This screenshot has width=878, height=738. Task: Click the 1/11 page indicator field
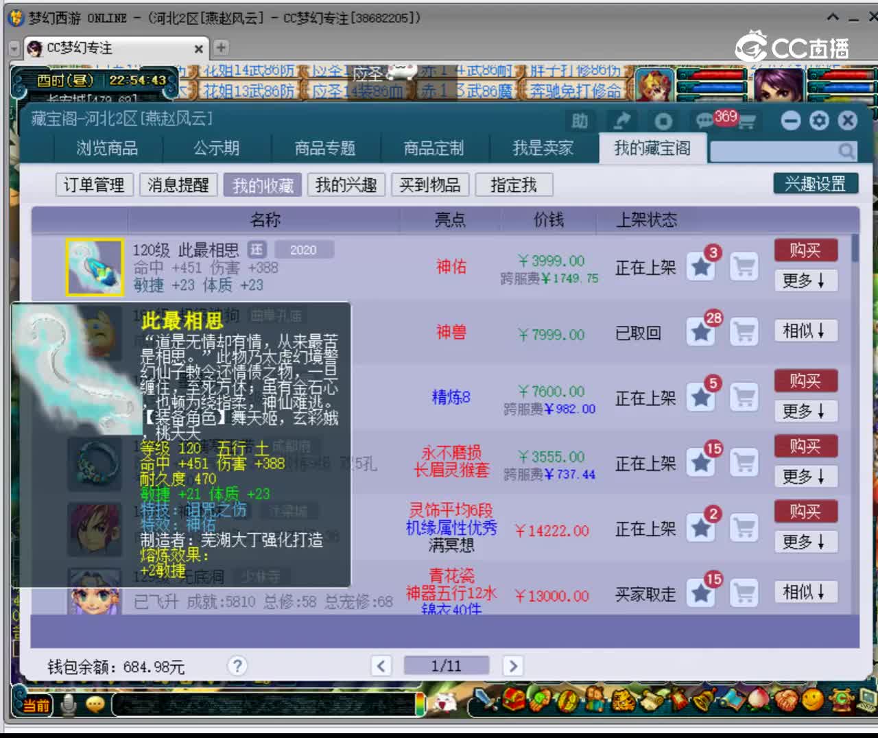[447, 665]
